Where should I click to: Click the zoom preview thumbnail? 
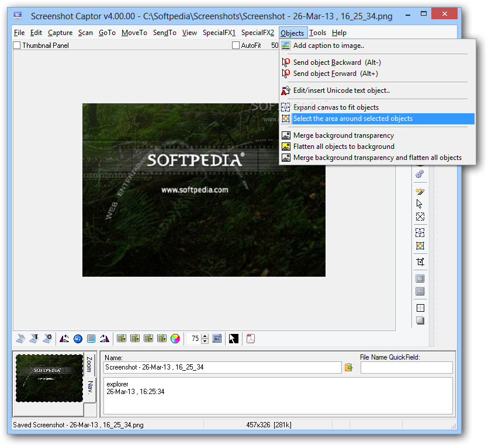(49, 378)
